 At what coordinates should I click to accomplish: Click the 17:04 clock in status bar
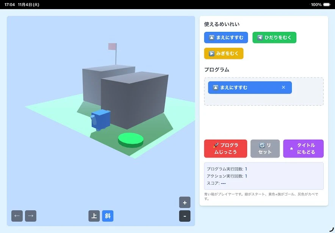click(9, 5)
